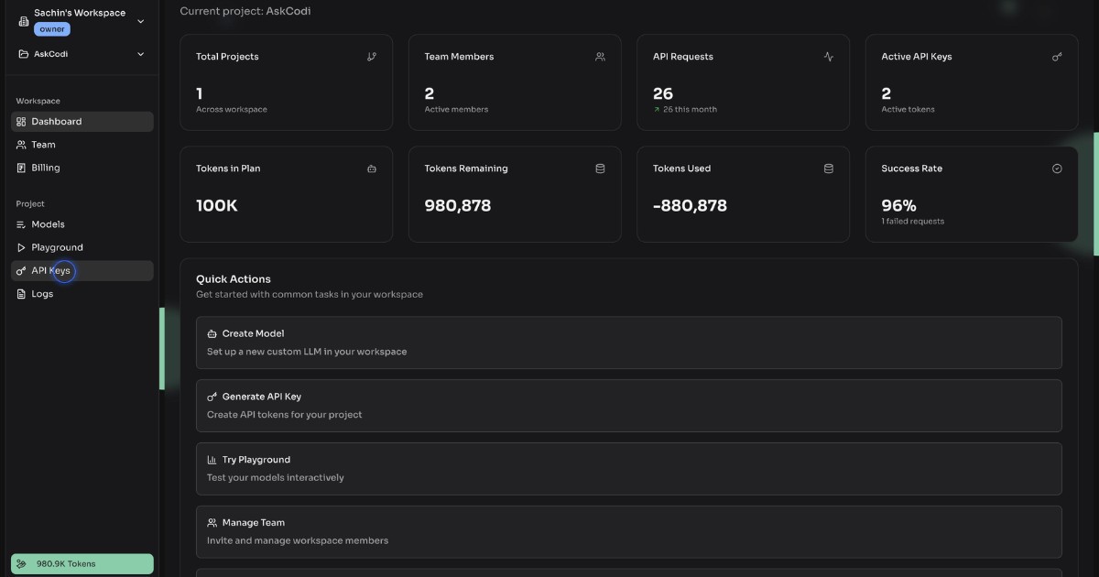Click the Tokens in Plan bot icon
The image size is (1099, 577).
[x=372, y=169]
